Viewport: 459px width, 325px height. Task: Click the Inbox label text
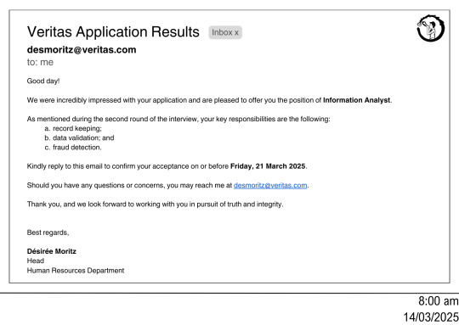point(222,32)
